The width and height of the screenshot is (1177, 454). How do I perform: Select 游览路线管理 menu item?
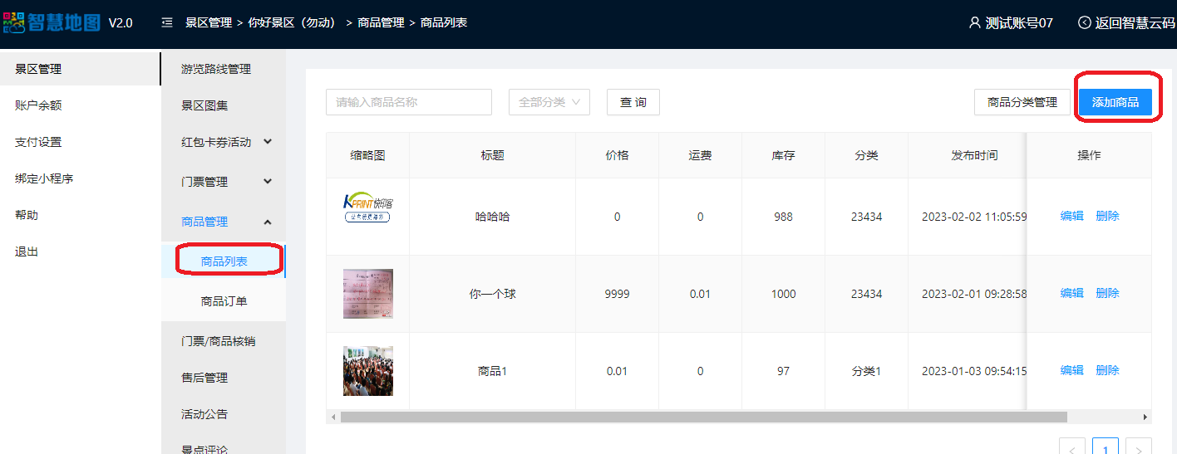[216, 69]
